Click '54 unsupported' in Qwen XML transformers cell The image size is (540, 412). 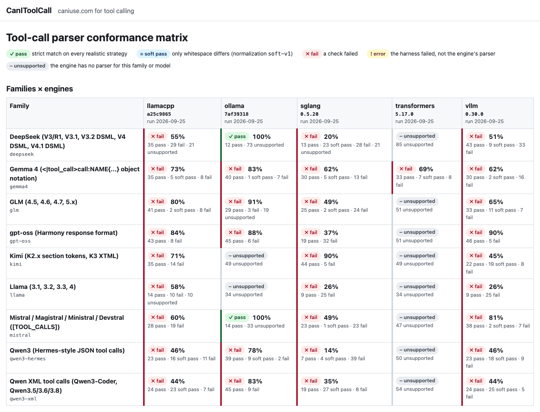click(x=415, y=389)
